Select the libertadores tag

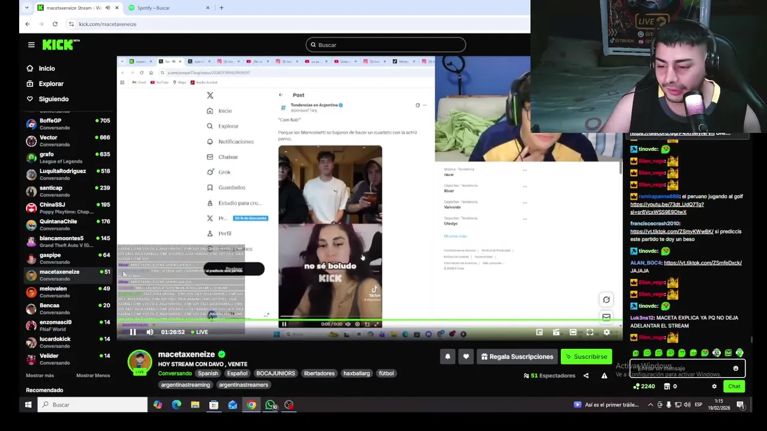(x=319, y=374)
